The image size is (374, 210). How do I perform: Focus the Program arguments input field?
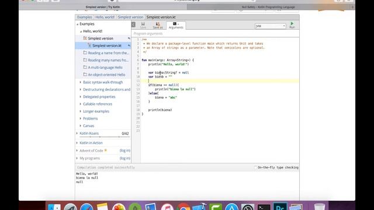coord(215,34)
